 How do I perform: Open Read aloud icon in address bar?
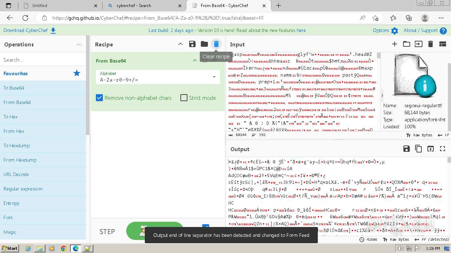point(363,18)
